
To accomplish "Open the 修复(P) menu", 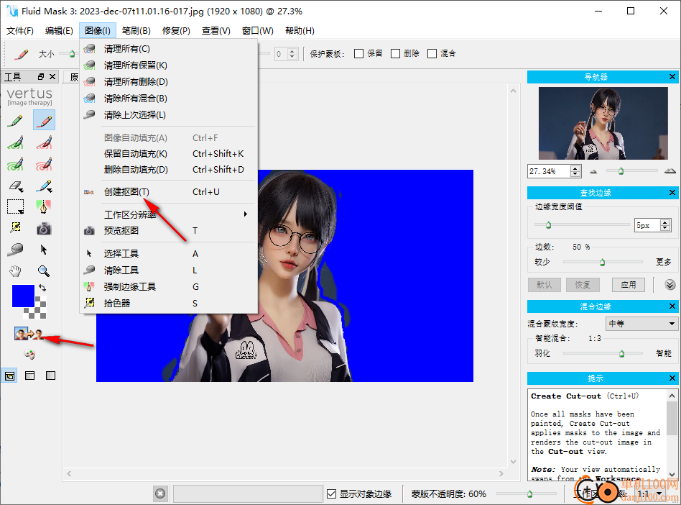I will click(176, 30).
